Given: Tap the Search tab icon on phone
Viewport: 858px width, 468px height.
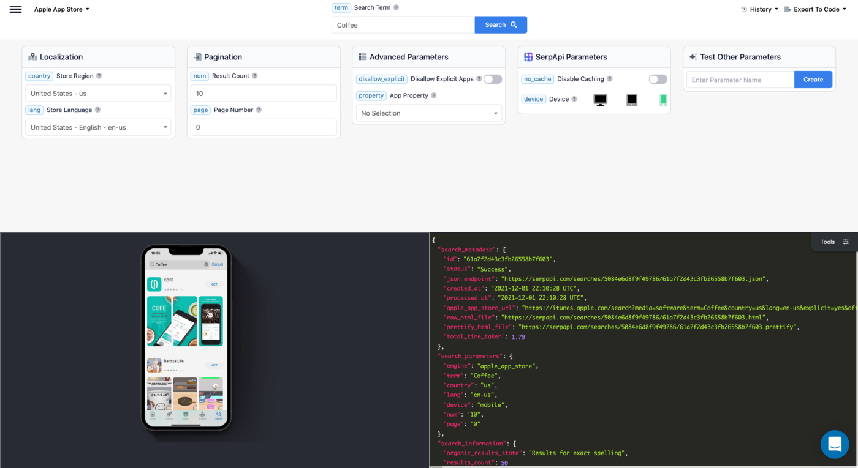Looking at the screenshot, I should click(219, 415).
